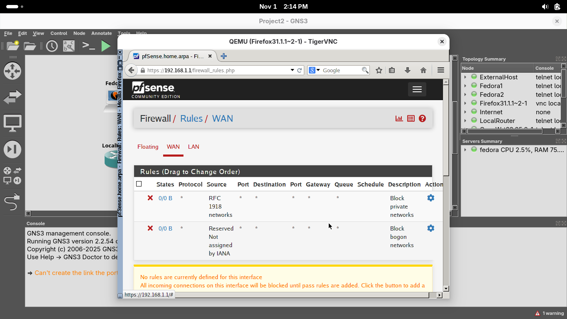567x319 pixels.
Task: Click 0/0 B states link for RFC 1918
Action: (165, 198)
